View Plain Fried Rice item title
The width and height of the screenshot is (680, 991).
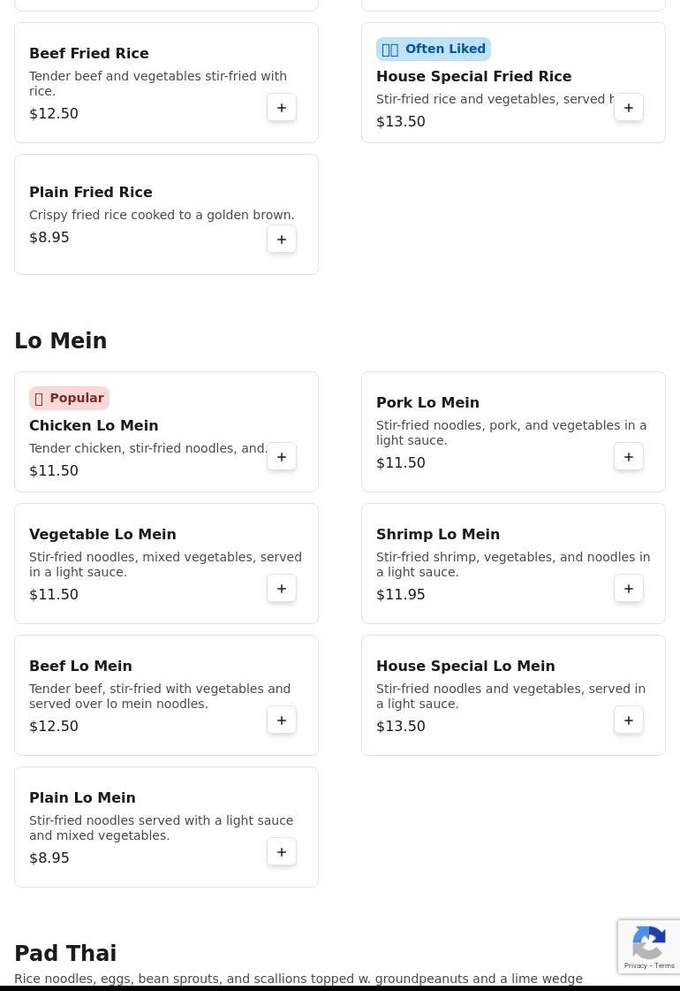(91, 192)
